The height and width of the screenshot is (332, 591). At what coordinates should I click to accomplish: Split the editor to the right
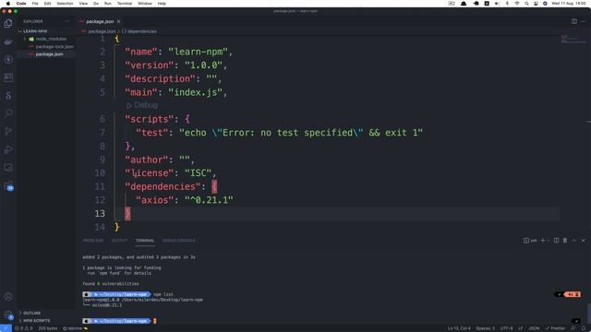(x=574, y=21)
